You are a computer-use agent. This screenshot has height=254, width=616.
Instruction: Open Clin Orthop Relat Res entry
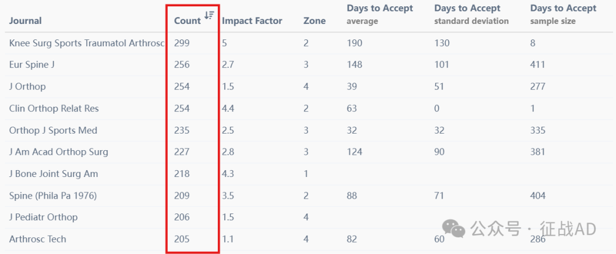click(54, 108)
